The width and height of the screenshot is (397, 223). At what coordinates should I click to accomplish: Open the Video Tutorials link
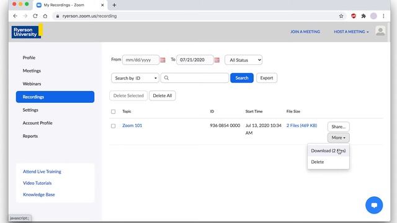click(x=37, y=183)
